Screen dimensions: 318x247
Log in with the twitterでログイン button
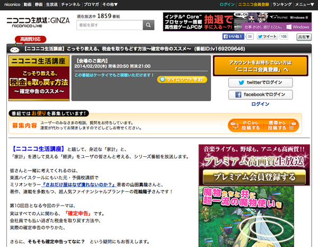pyautogui.click(x=260, y=83)
